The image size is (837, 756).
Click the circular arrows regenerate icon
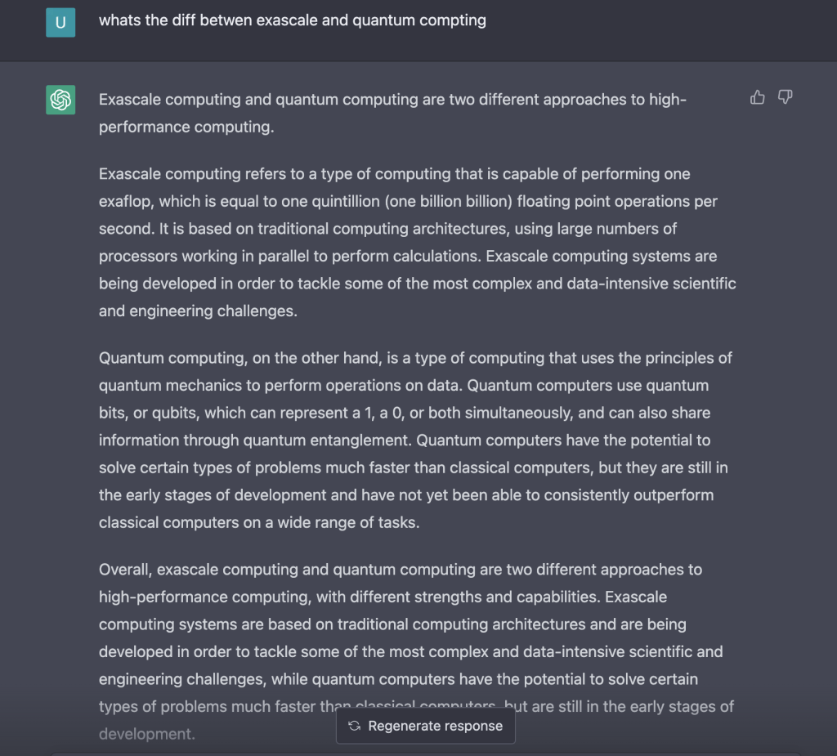tap(354, 726)
